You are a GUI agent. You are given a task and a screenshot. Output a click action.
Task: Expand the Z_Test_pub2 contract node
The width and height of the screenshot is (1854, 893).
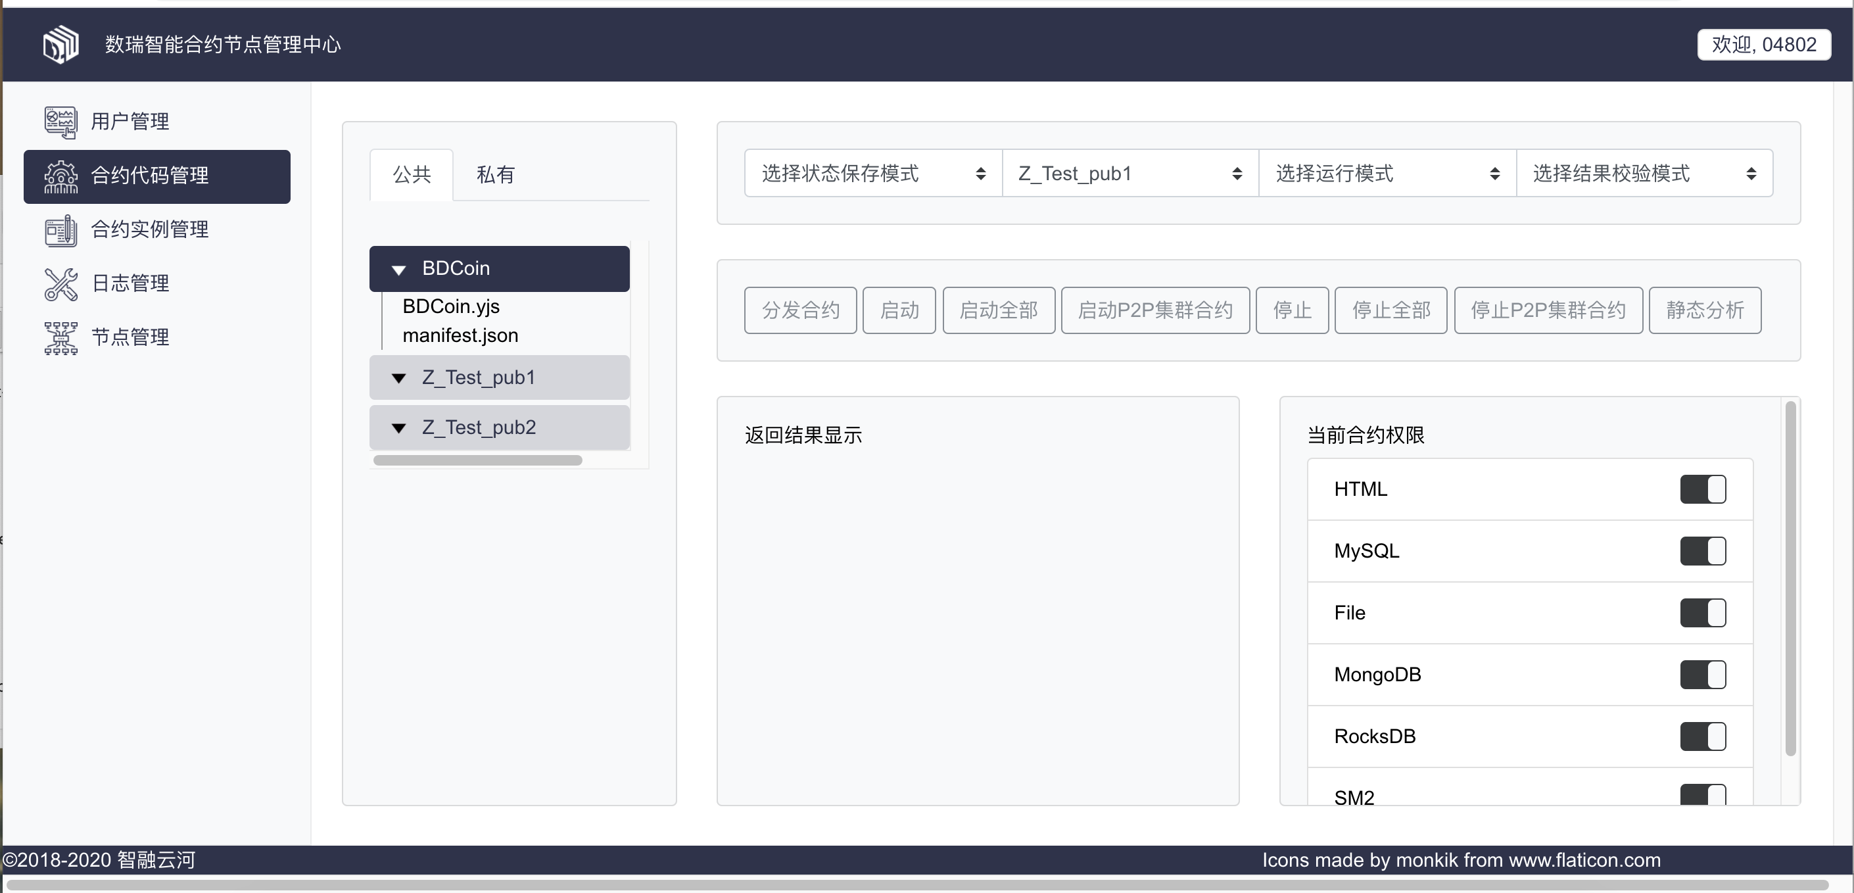[400, 427]
